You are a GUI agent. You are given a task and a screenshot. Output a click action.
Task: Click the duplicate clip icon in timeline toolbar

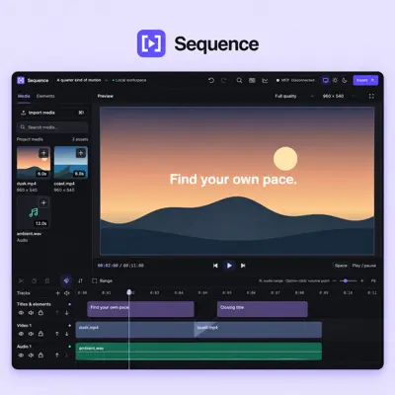tap(34, 280)
